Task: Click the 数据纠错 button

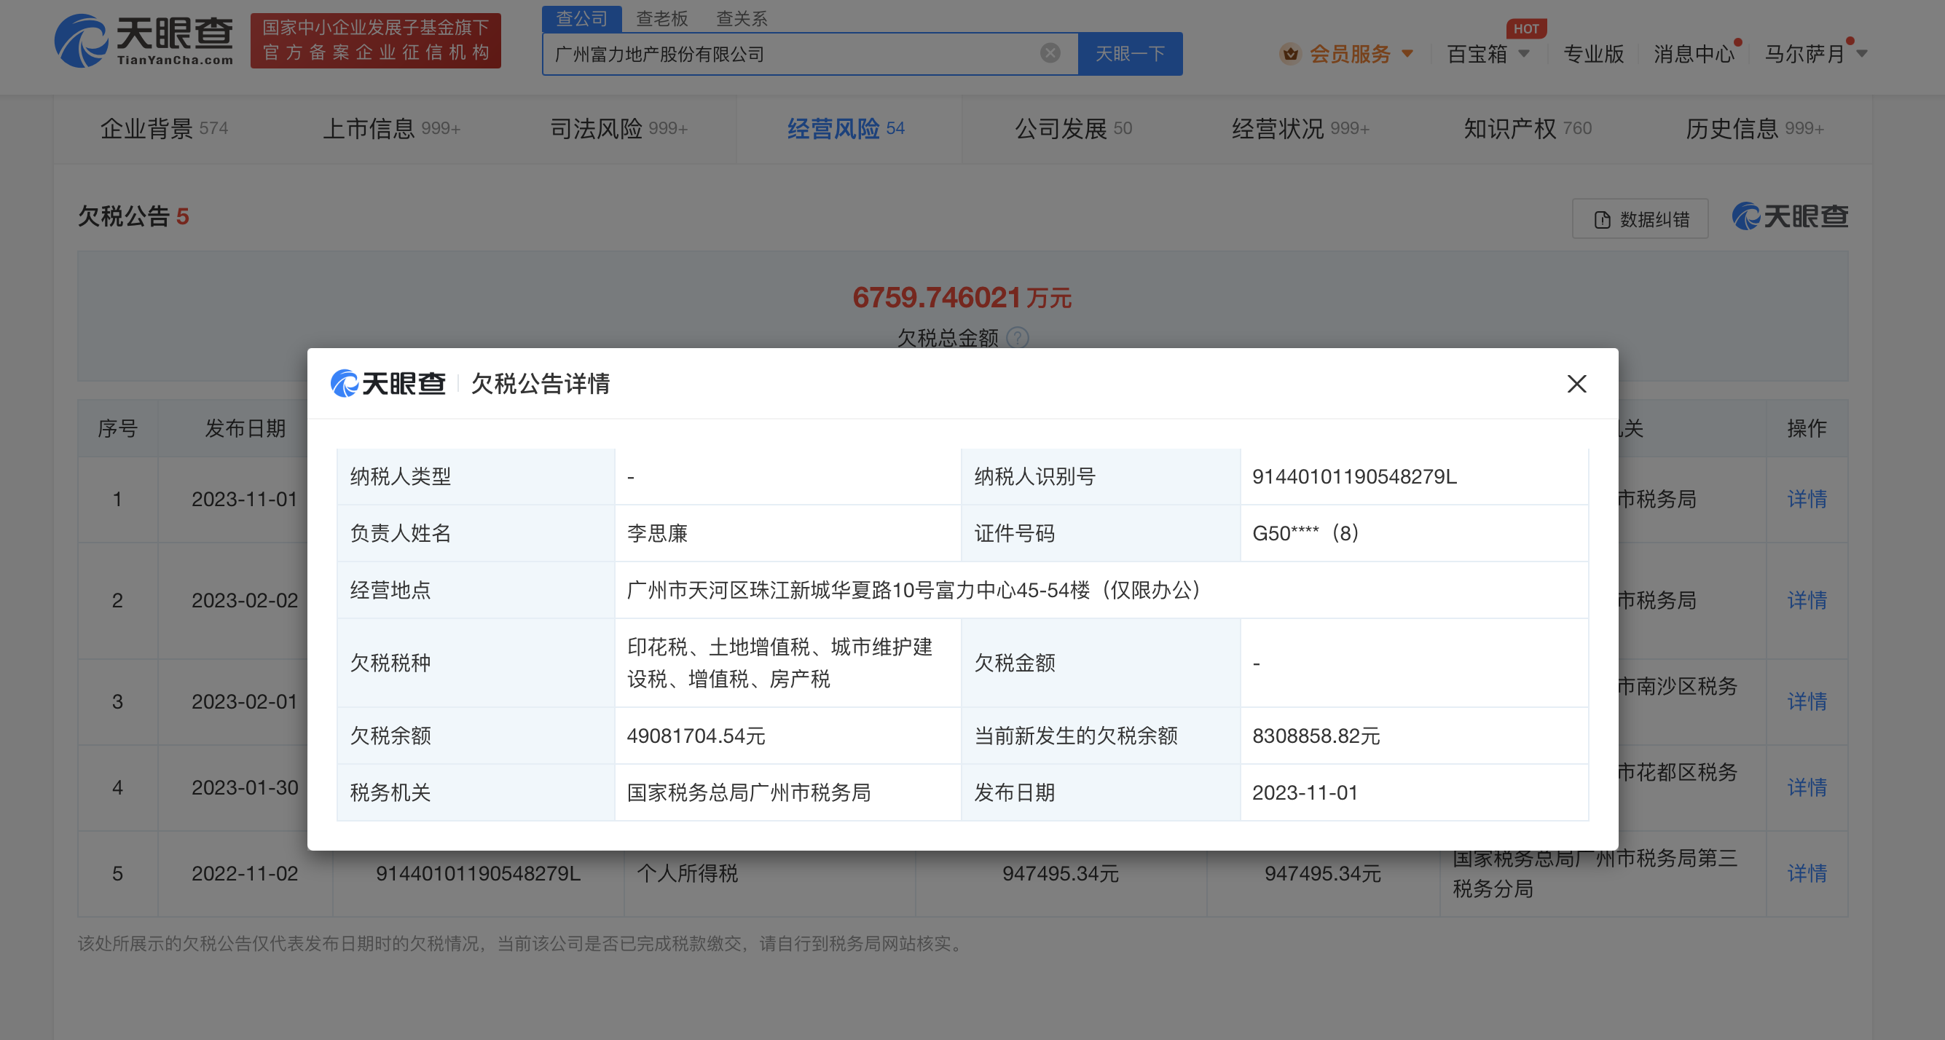Action: 1639,219
